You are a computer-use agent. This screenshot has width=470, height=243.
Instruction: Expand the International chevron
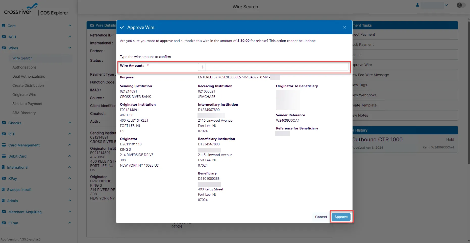click(70, 167)
